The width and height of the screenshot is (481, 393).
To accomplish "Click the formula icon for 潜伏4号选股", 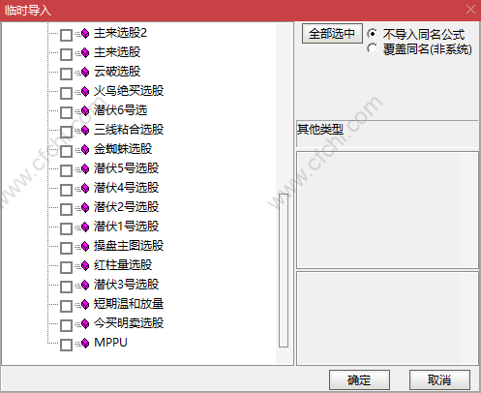I will [x=85, y=188].
